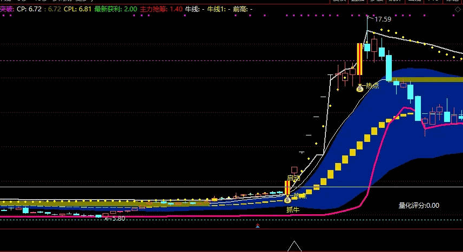Click the 抓牛 signal label
This screenshot has width=463, height=252.
point(292,210)
